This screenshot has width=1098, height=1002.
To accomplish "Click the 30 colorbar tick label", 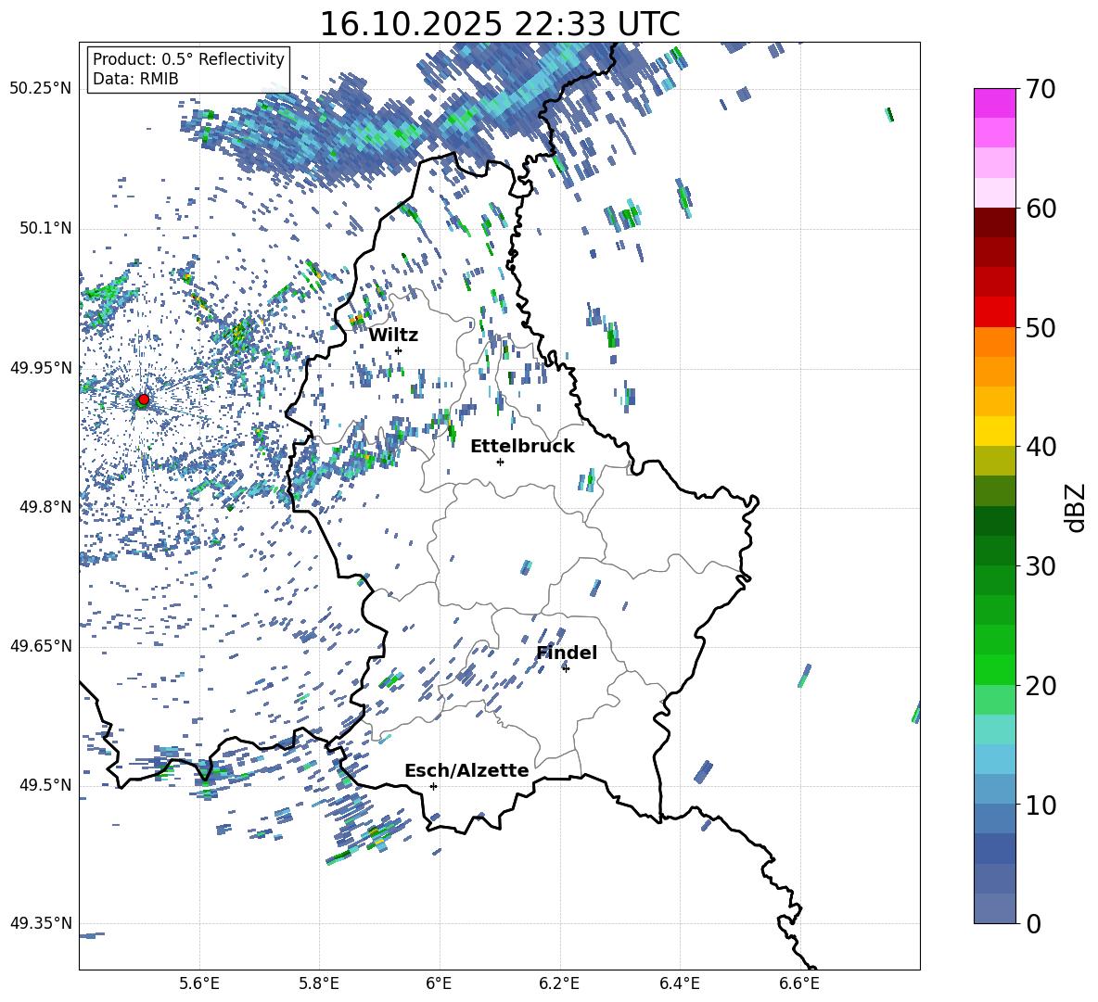I will coord(1041,566).
